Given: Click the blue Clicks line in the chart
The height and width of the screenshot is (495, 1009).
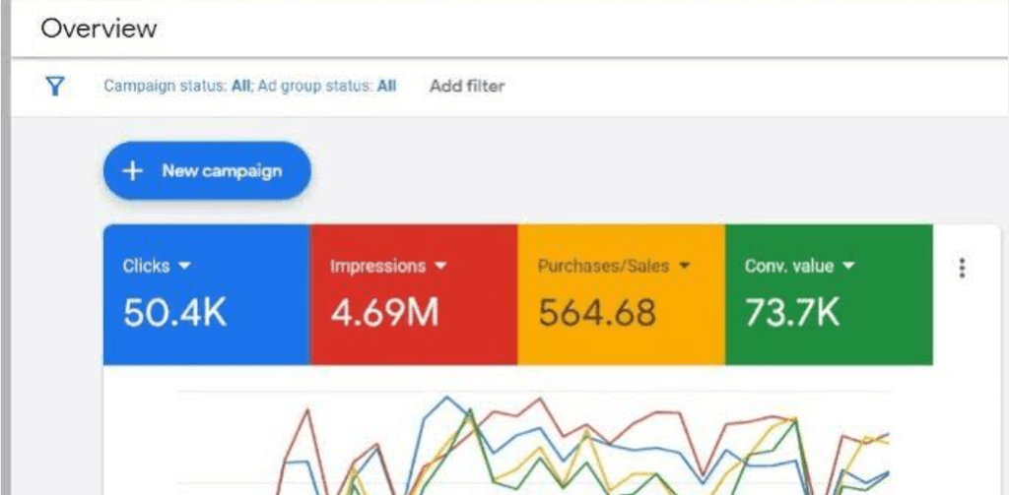Looking at the screenshot, I should (x=448, y=399).
